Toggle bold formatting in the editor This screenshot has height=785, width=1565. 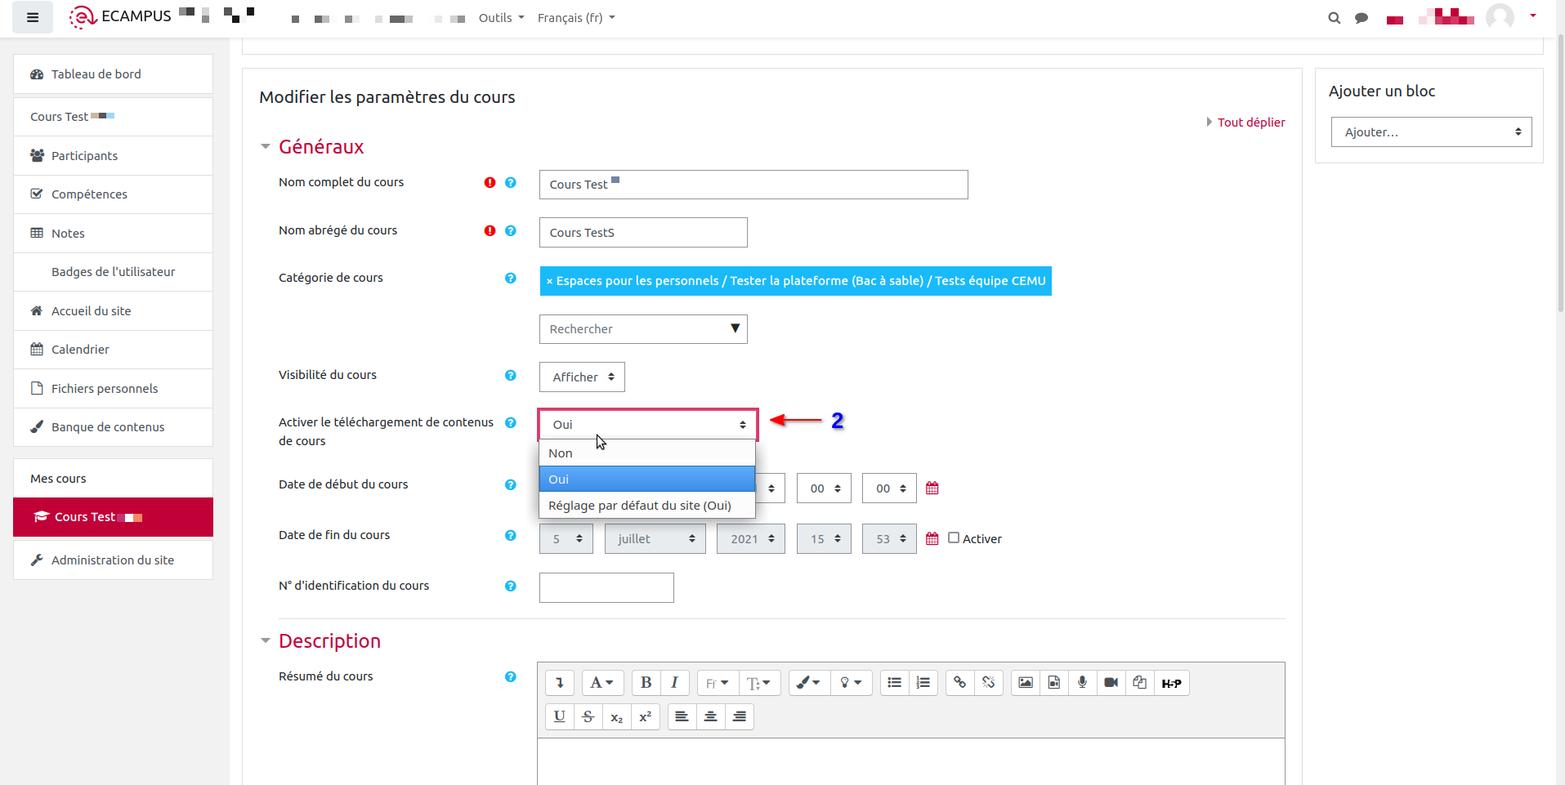646,683
